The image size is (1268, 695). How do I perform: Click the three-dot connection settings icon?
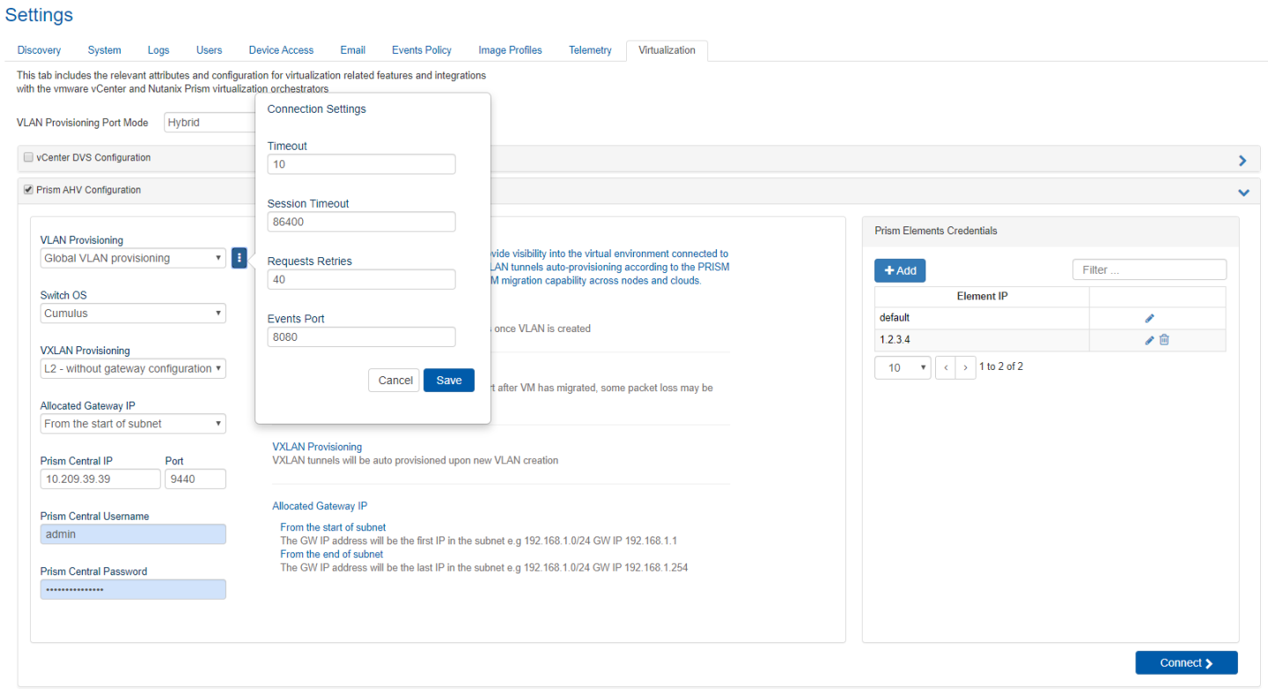(239, 258)
